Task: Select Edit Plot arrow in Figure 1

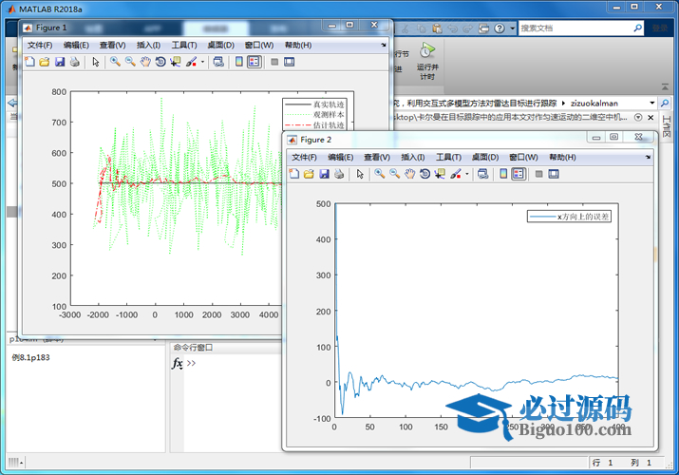Action: coord(96,62)
